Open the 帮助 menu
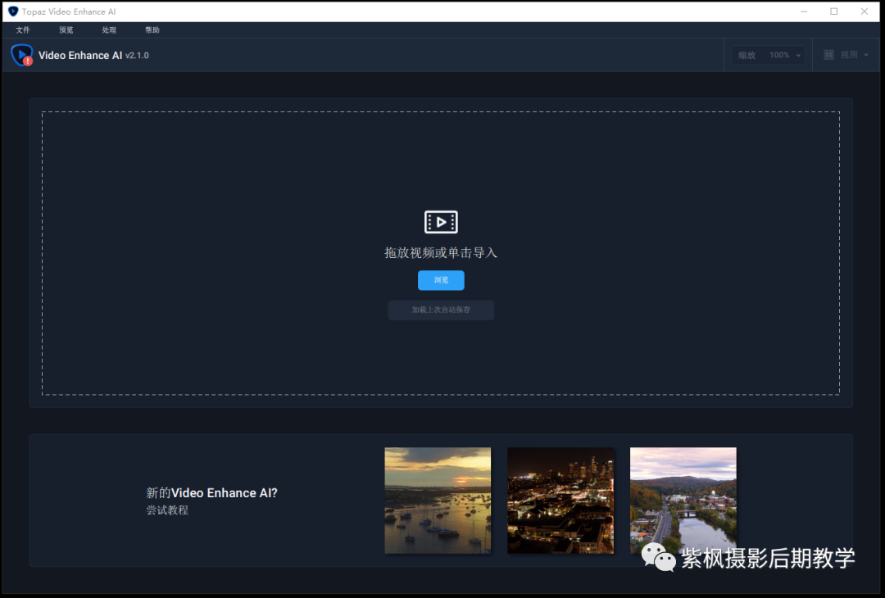The height and width of the screenshot is (598, 885). pos(152,29)
